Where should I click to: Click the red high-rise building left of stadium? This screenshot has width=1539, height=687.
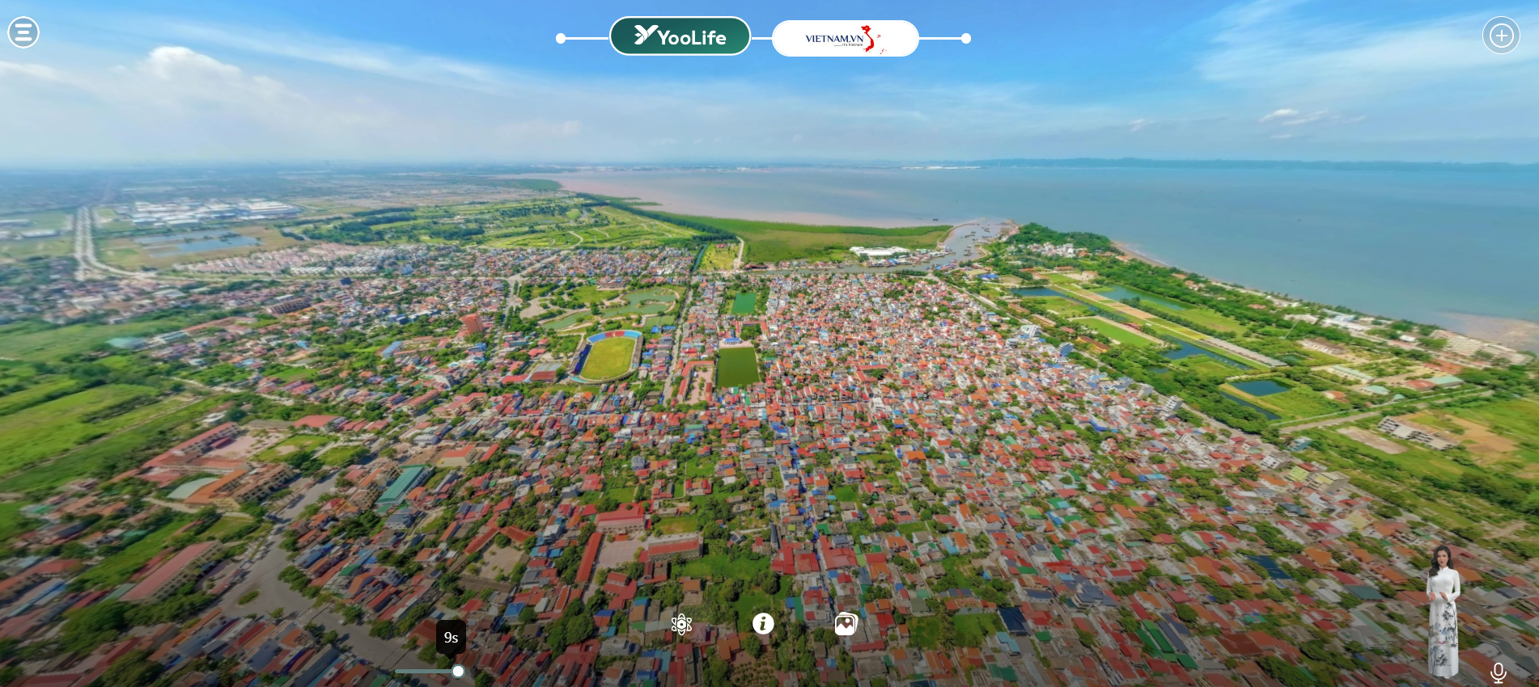(472, 325)
